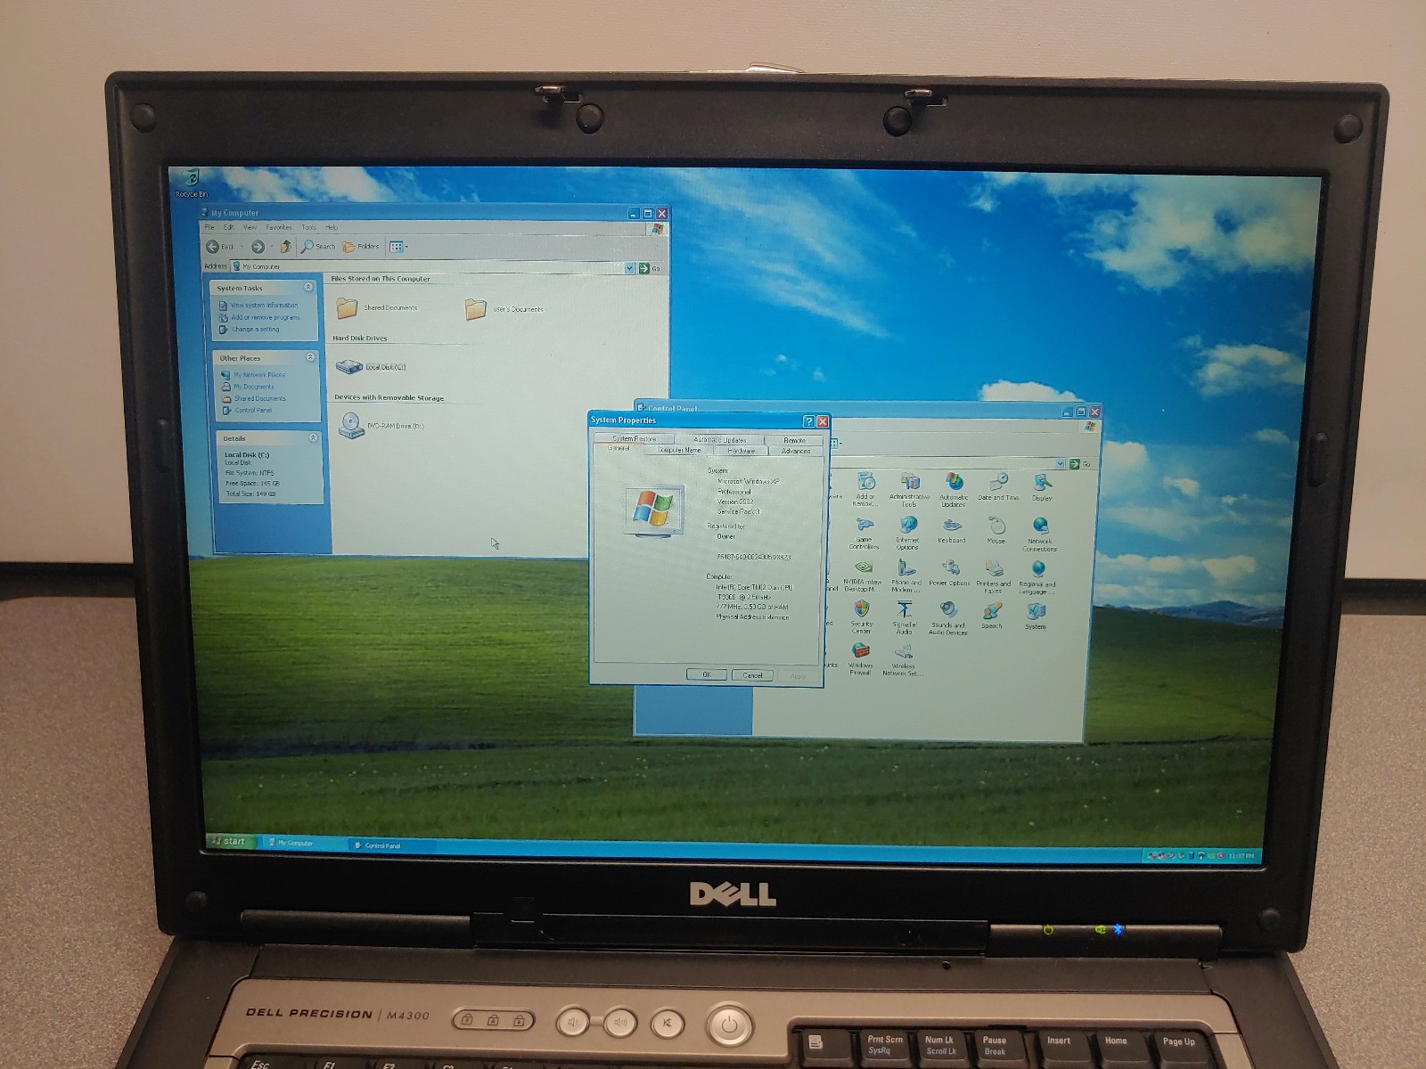Switch to Remote tab
The height and width of the screenshot is (1069, 1426).
[794, 440]
